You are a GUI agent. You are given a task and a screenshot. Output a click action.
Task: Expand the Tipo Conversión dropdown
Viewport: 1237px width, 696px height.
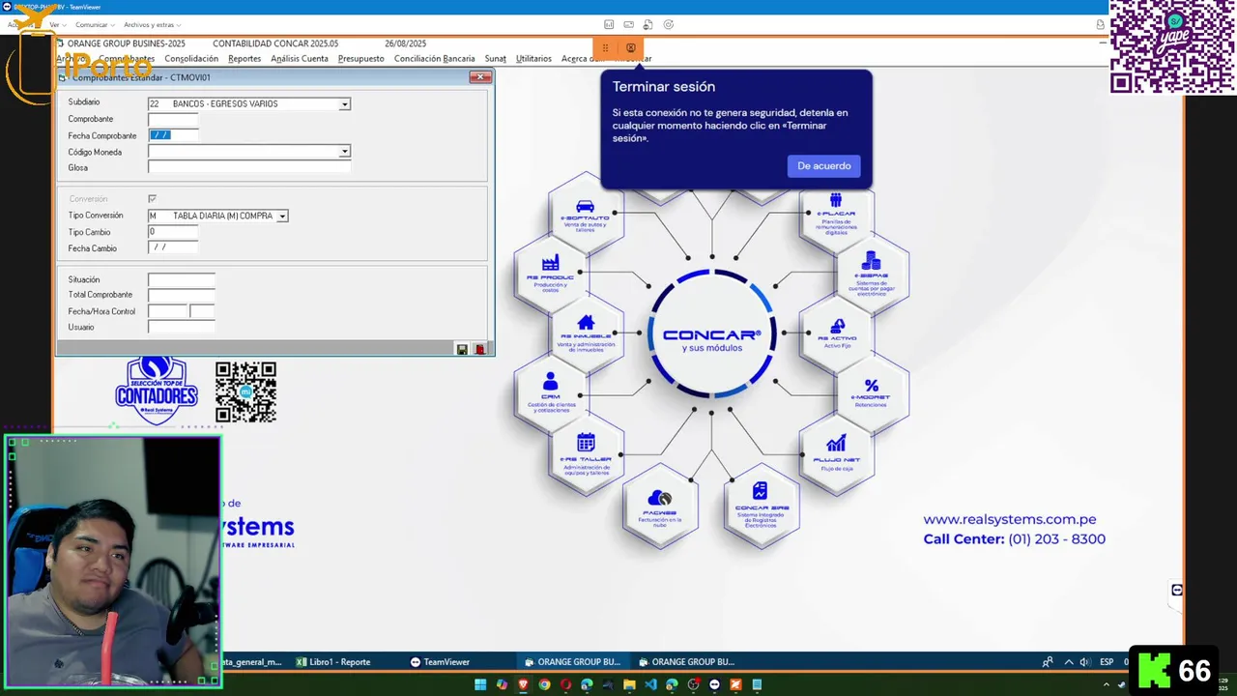[282, 216]
